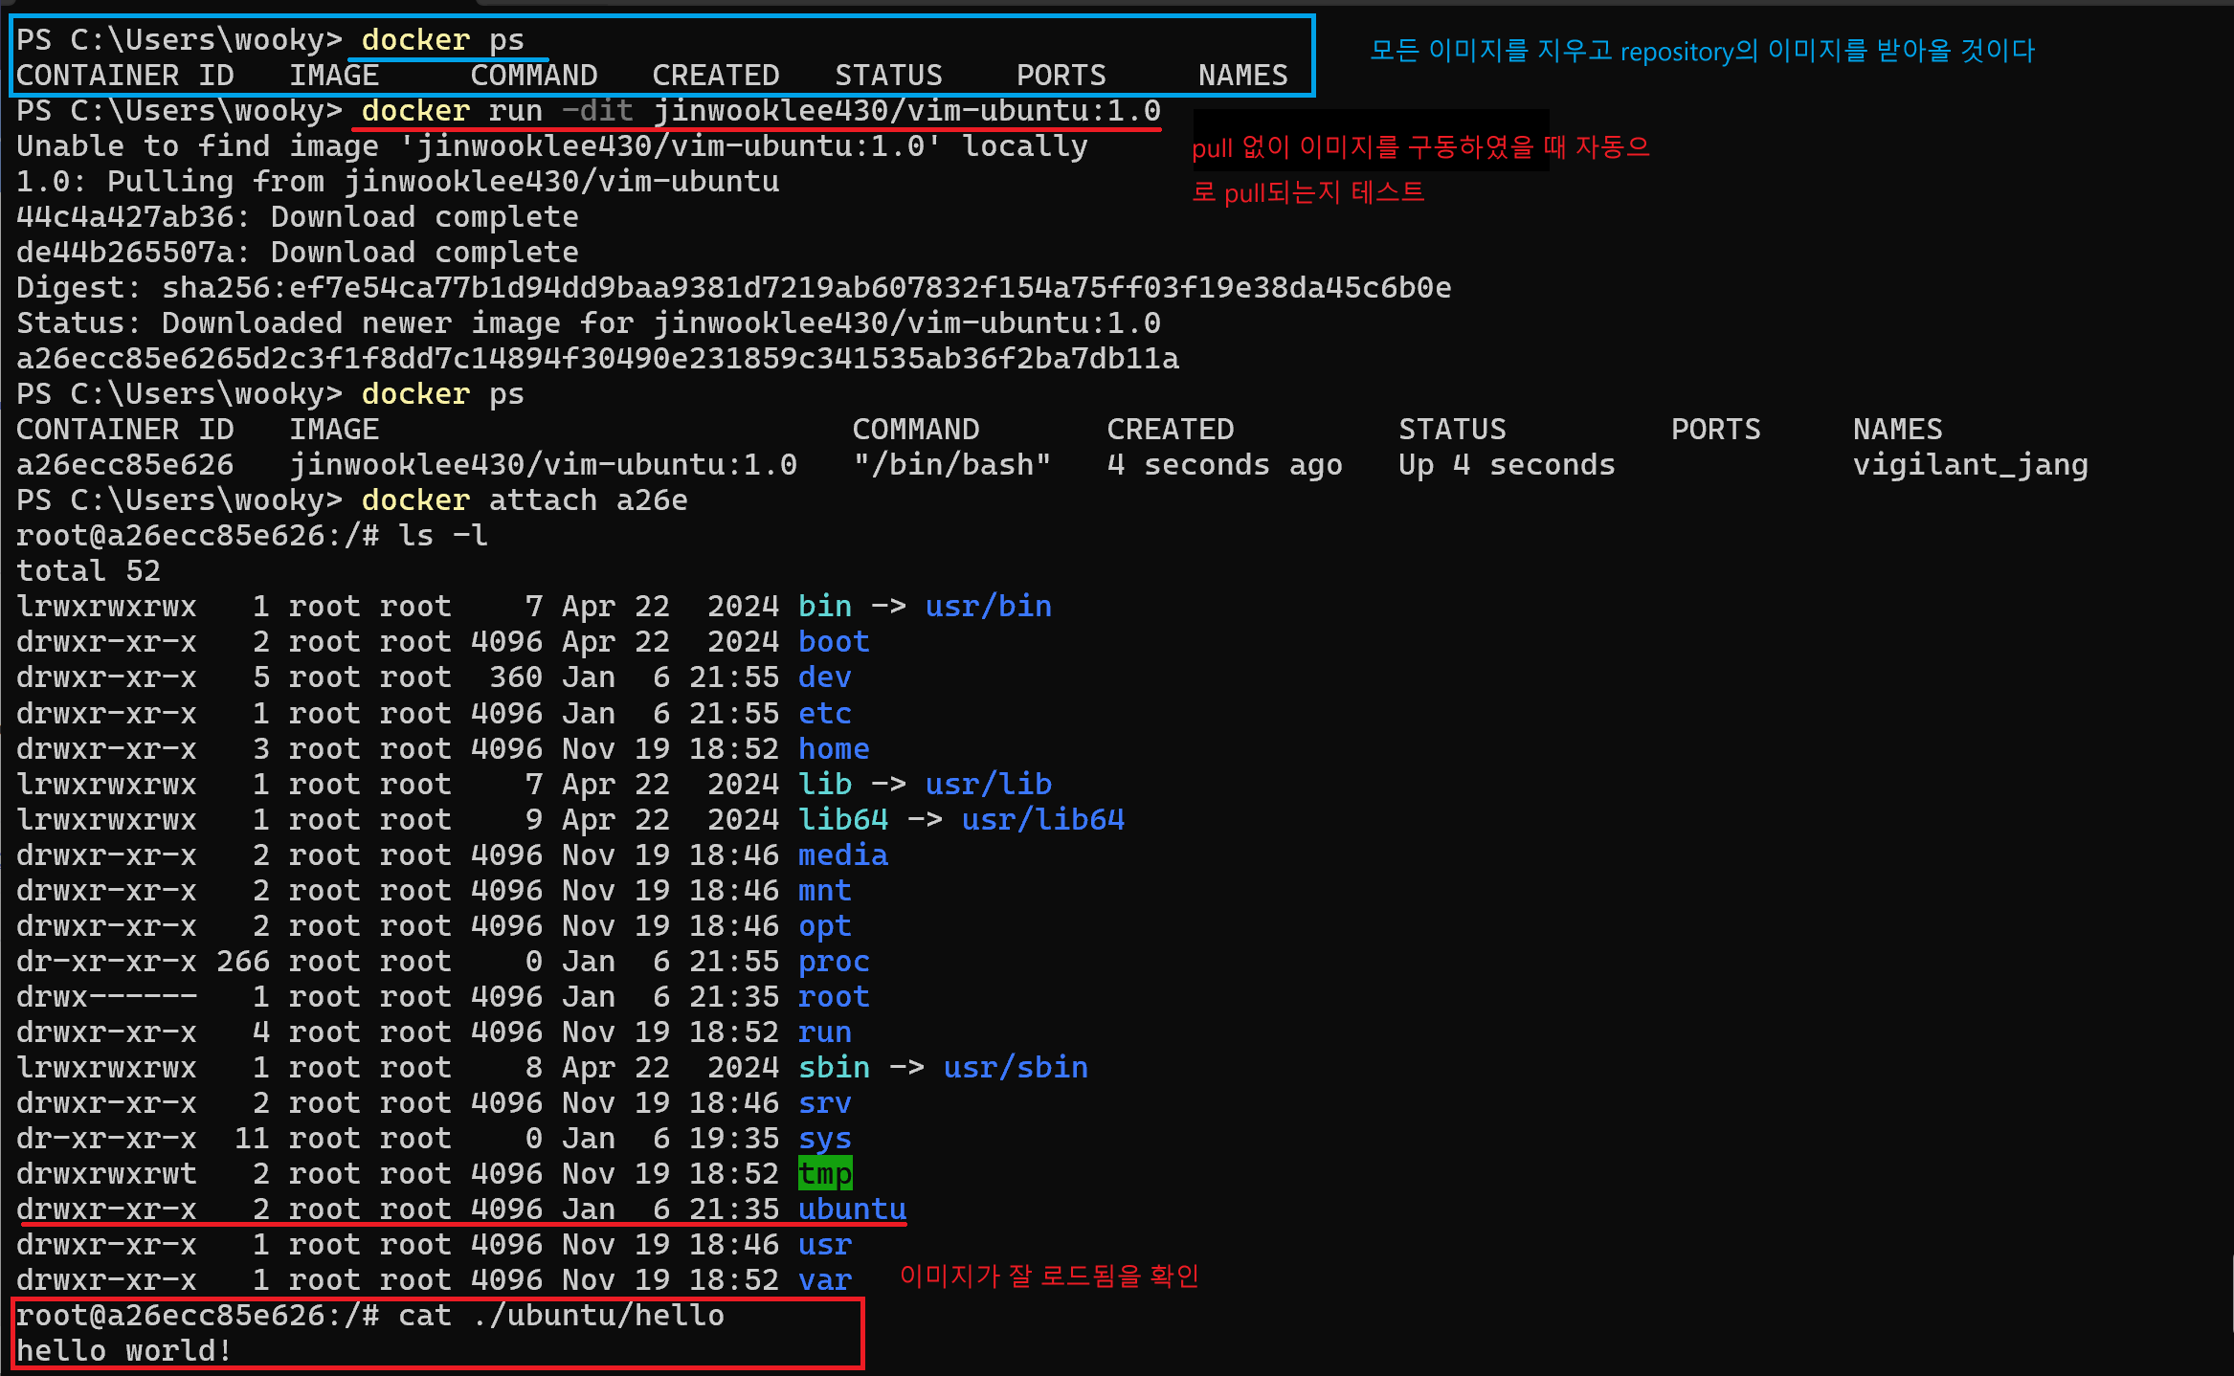Click the red annotation about auto pull test
Image resolution: width=2234 pixels, height=1376 pixels.
coord(1419,169)
